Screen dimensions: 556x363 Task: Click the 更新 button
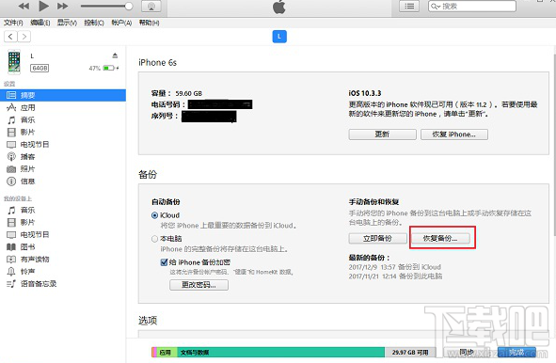point(382,134)
